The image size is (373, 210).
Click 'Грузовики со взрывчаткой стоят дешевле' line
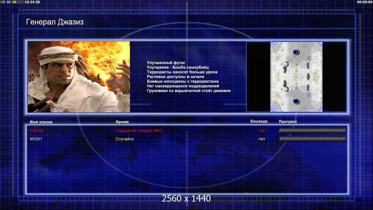pos(189,91)
